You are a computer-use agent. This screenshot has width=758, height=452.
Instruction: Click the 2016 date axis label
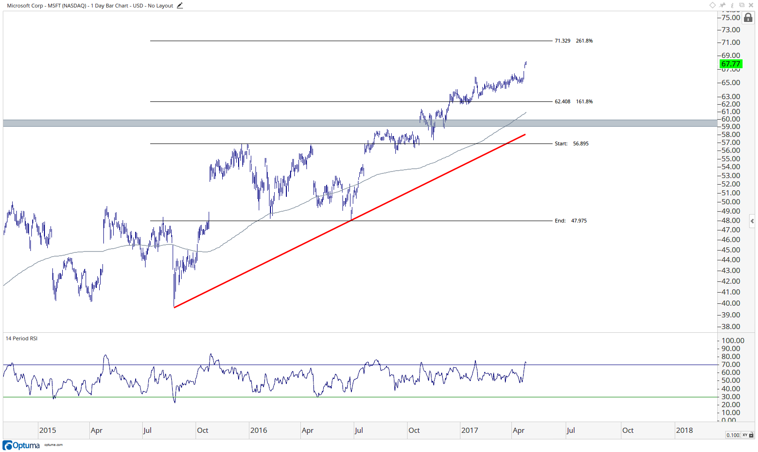[259, 430]
